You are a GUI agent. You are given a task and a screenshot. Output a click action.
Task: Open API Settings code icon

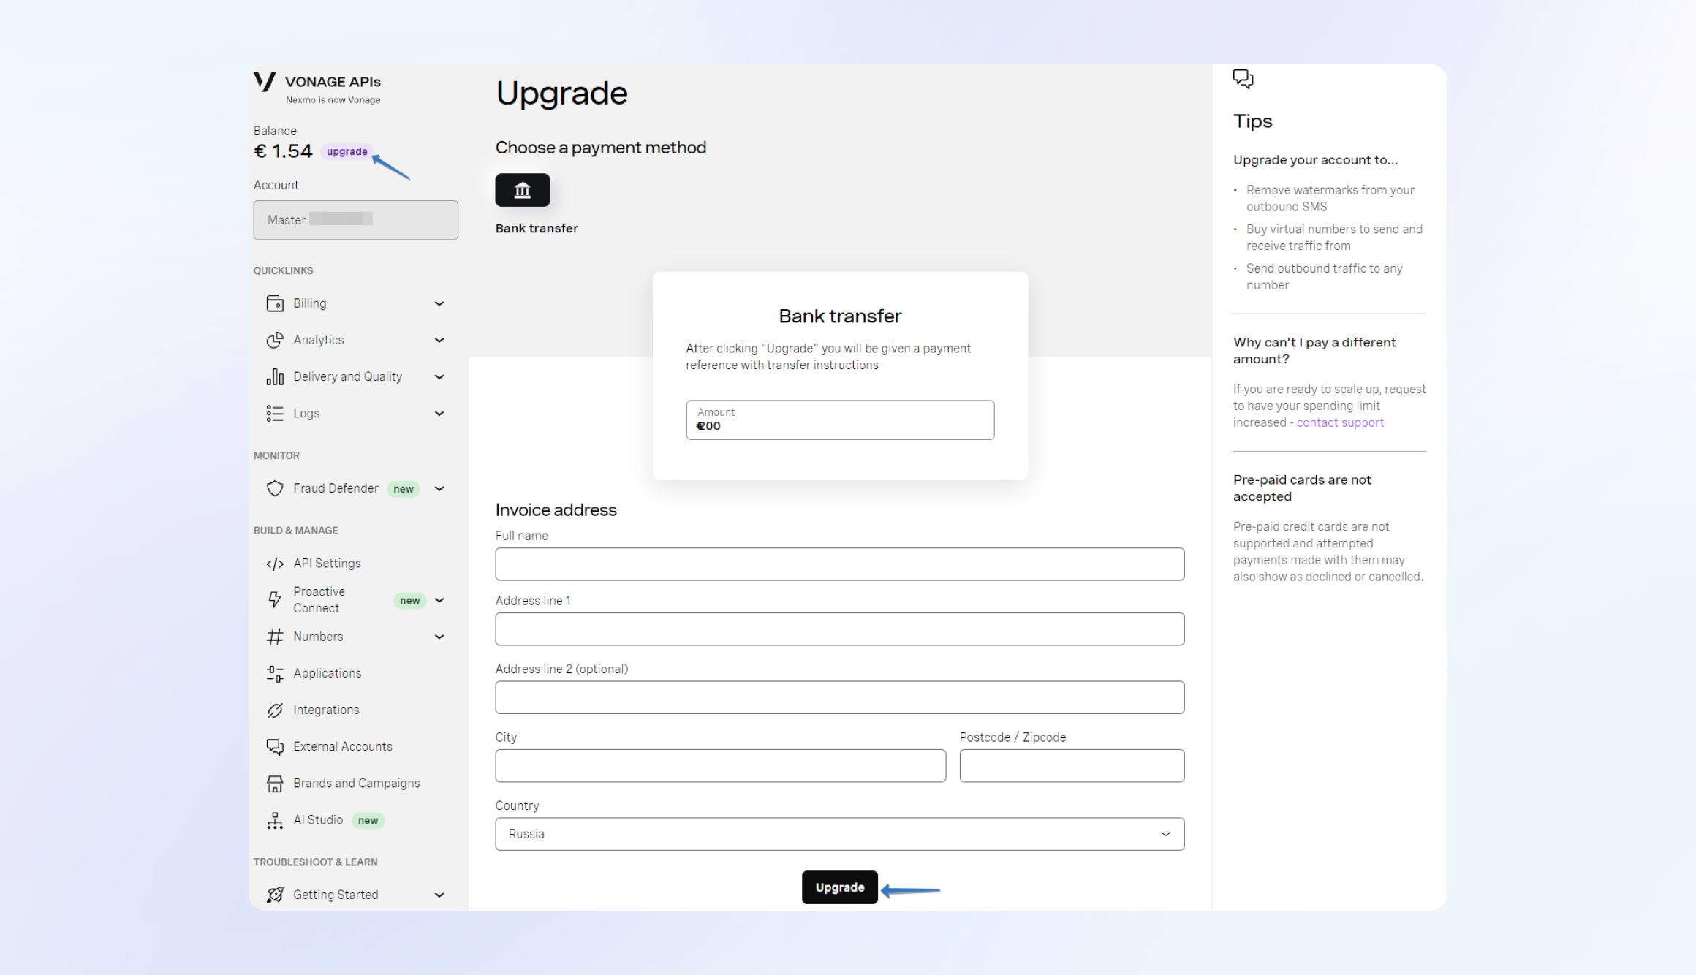tap(275, 564)
